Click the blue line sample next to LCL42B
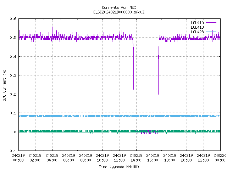The height and width of the screenshot is (170, 227). tap(211, 32)
